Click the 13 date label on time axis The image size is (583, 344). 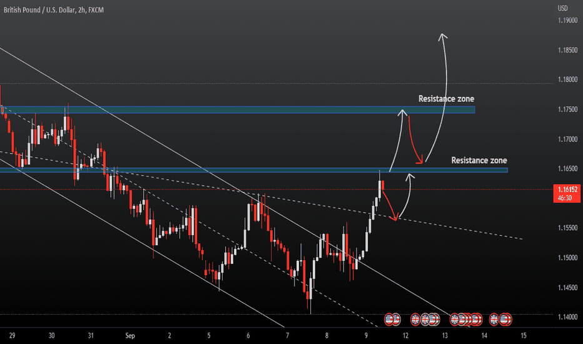pyautogui.click(x=445, y=335)
